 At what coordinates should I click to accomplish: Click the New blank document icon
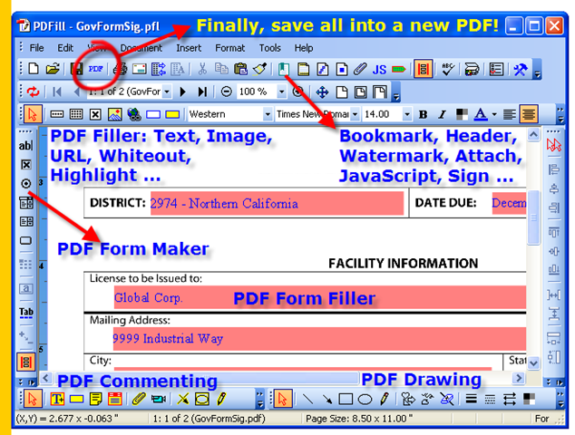pyautogui.click(x=34, y=69)
